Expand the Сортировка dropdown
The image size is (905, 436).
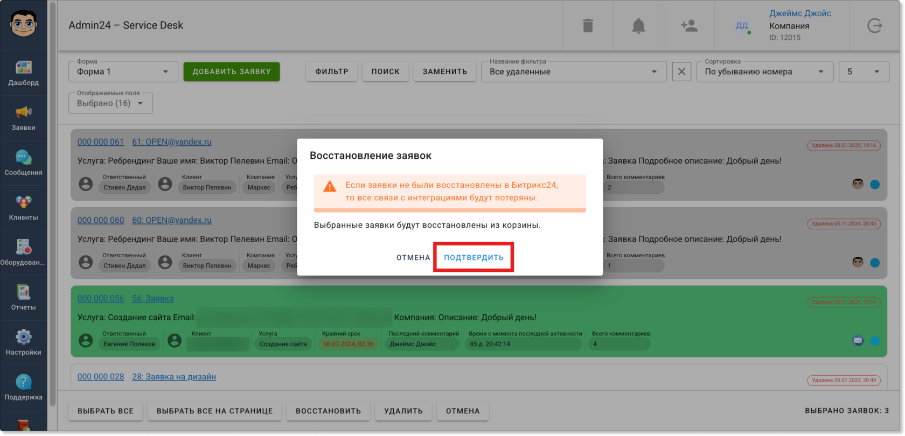[765, 72]
